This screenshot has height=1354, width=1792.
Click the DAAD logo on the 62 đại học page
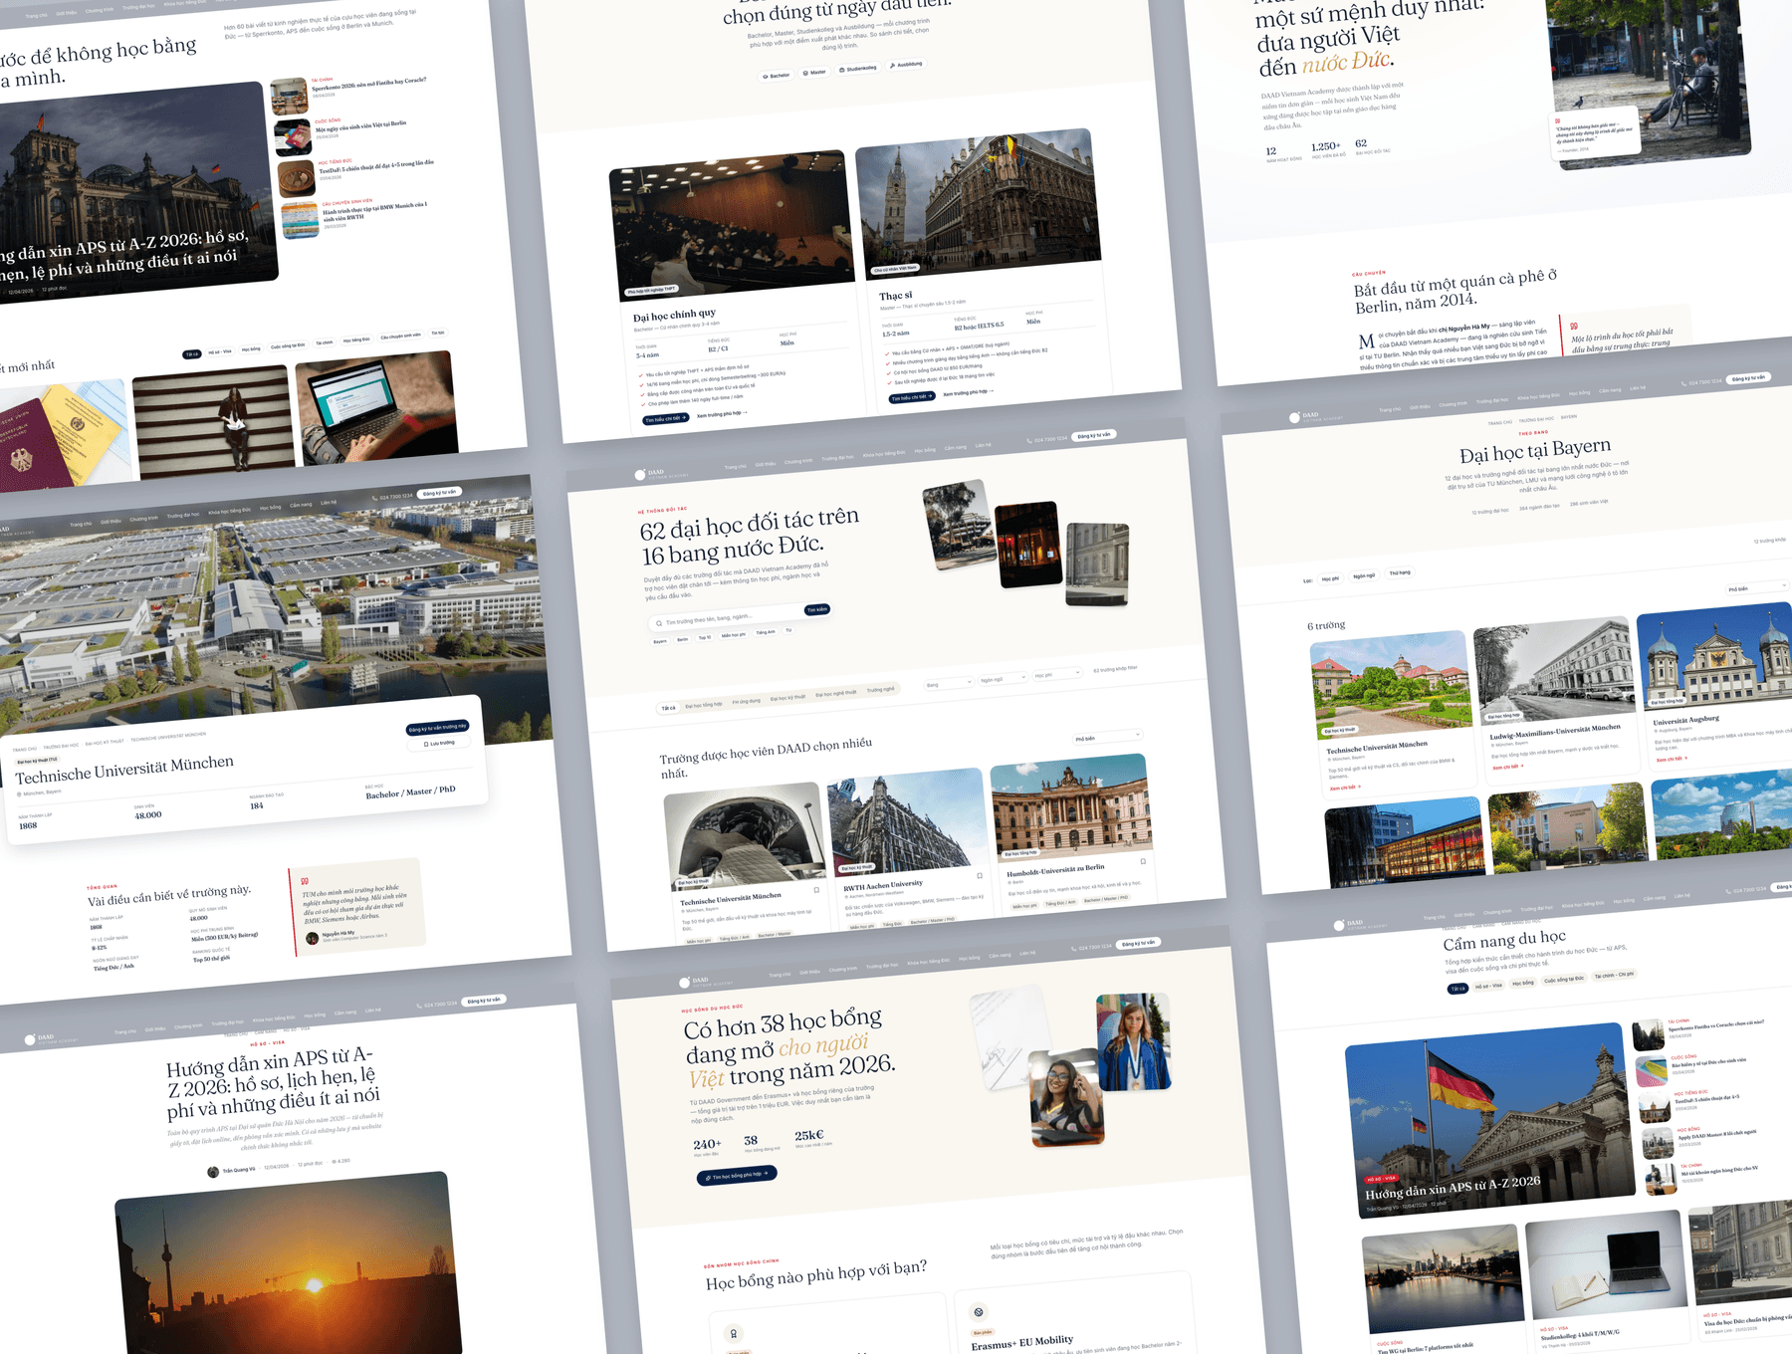(662, 474)
